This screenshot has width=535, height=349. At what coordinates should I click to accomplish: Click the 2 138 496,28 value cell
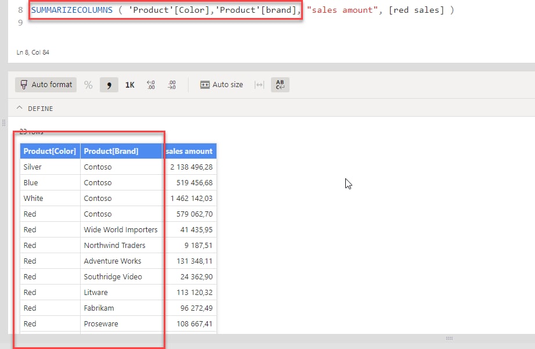pos(189,167)
